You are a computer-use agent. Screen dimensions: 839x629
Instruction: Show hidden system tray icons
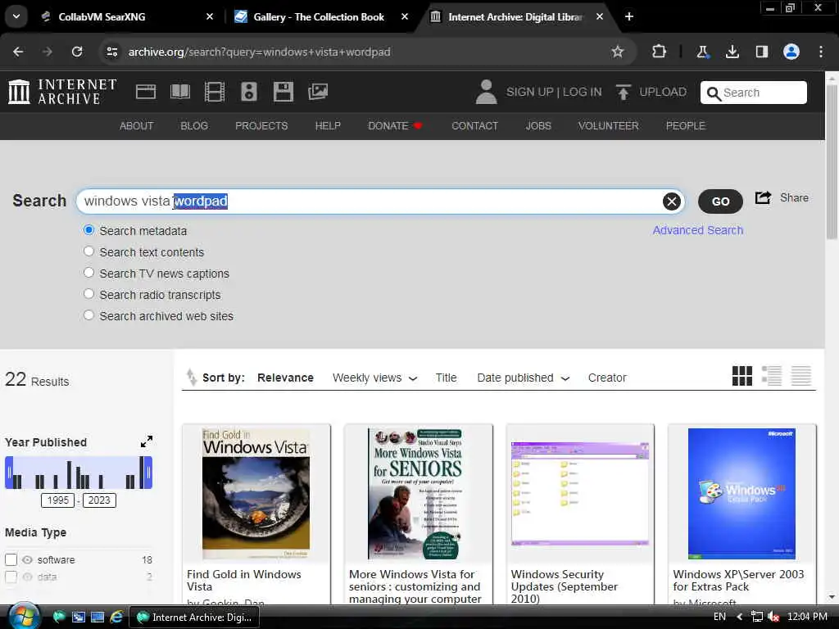[x=740, y=617]
